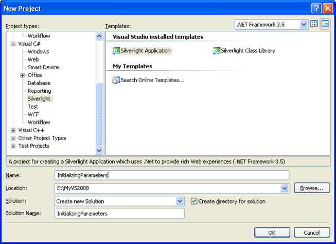
Task: Click the Cancel button
Action: pyautogui.click(x=312, y=233)
